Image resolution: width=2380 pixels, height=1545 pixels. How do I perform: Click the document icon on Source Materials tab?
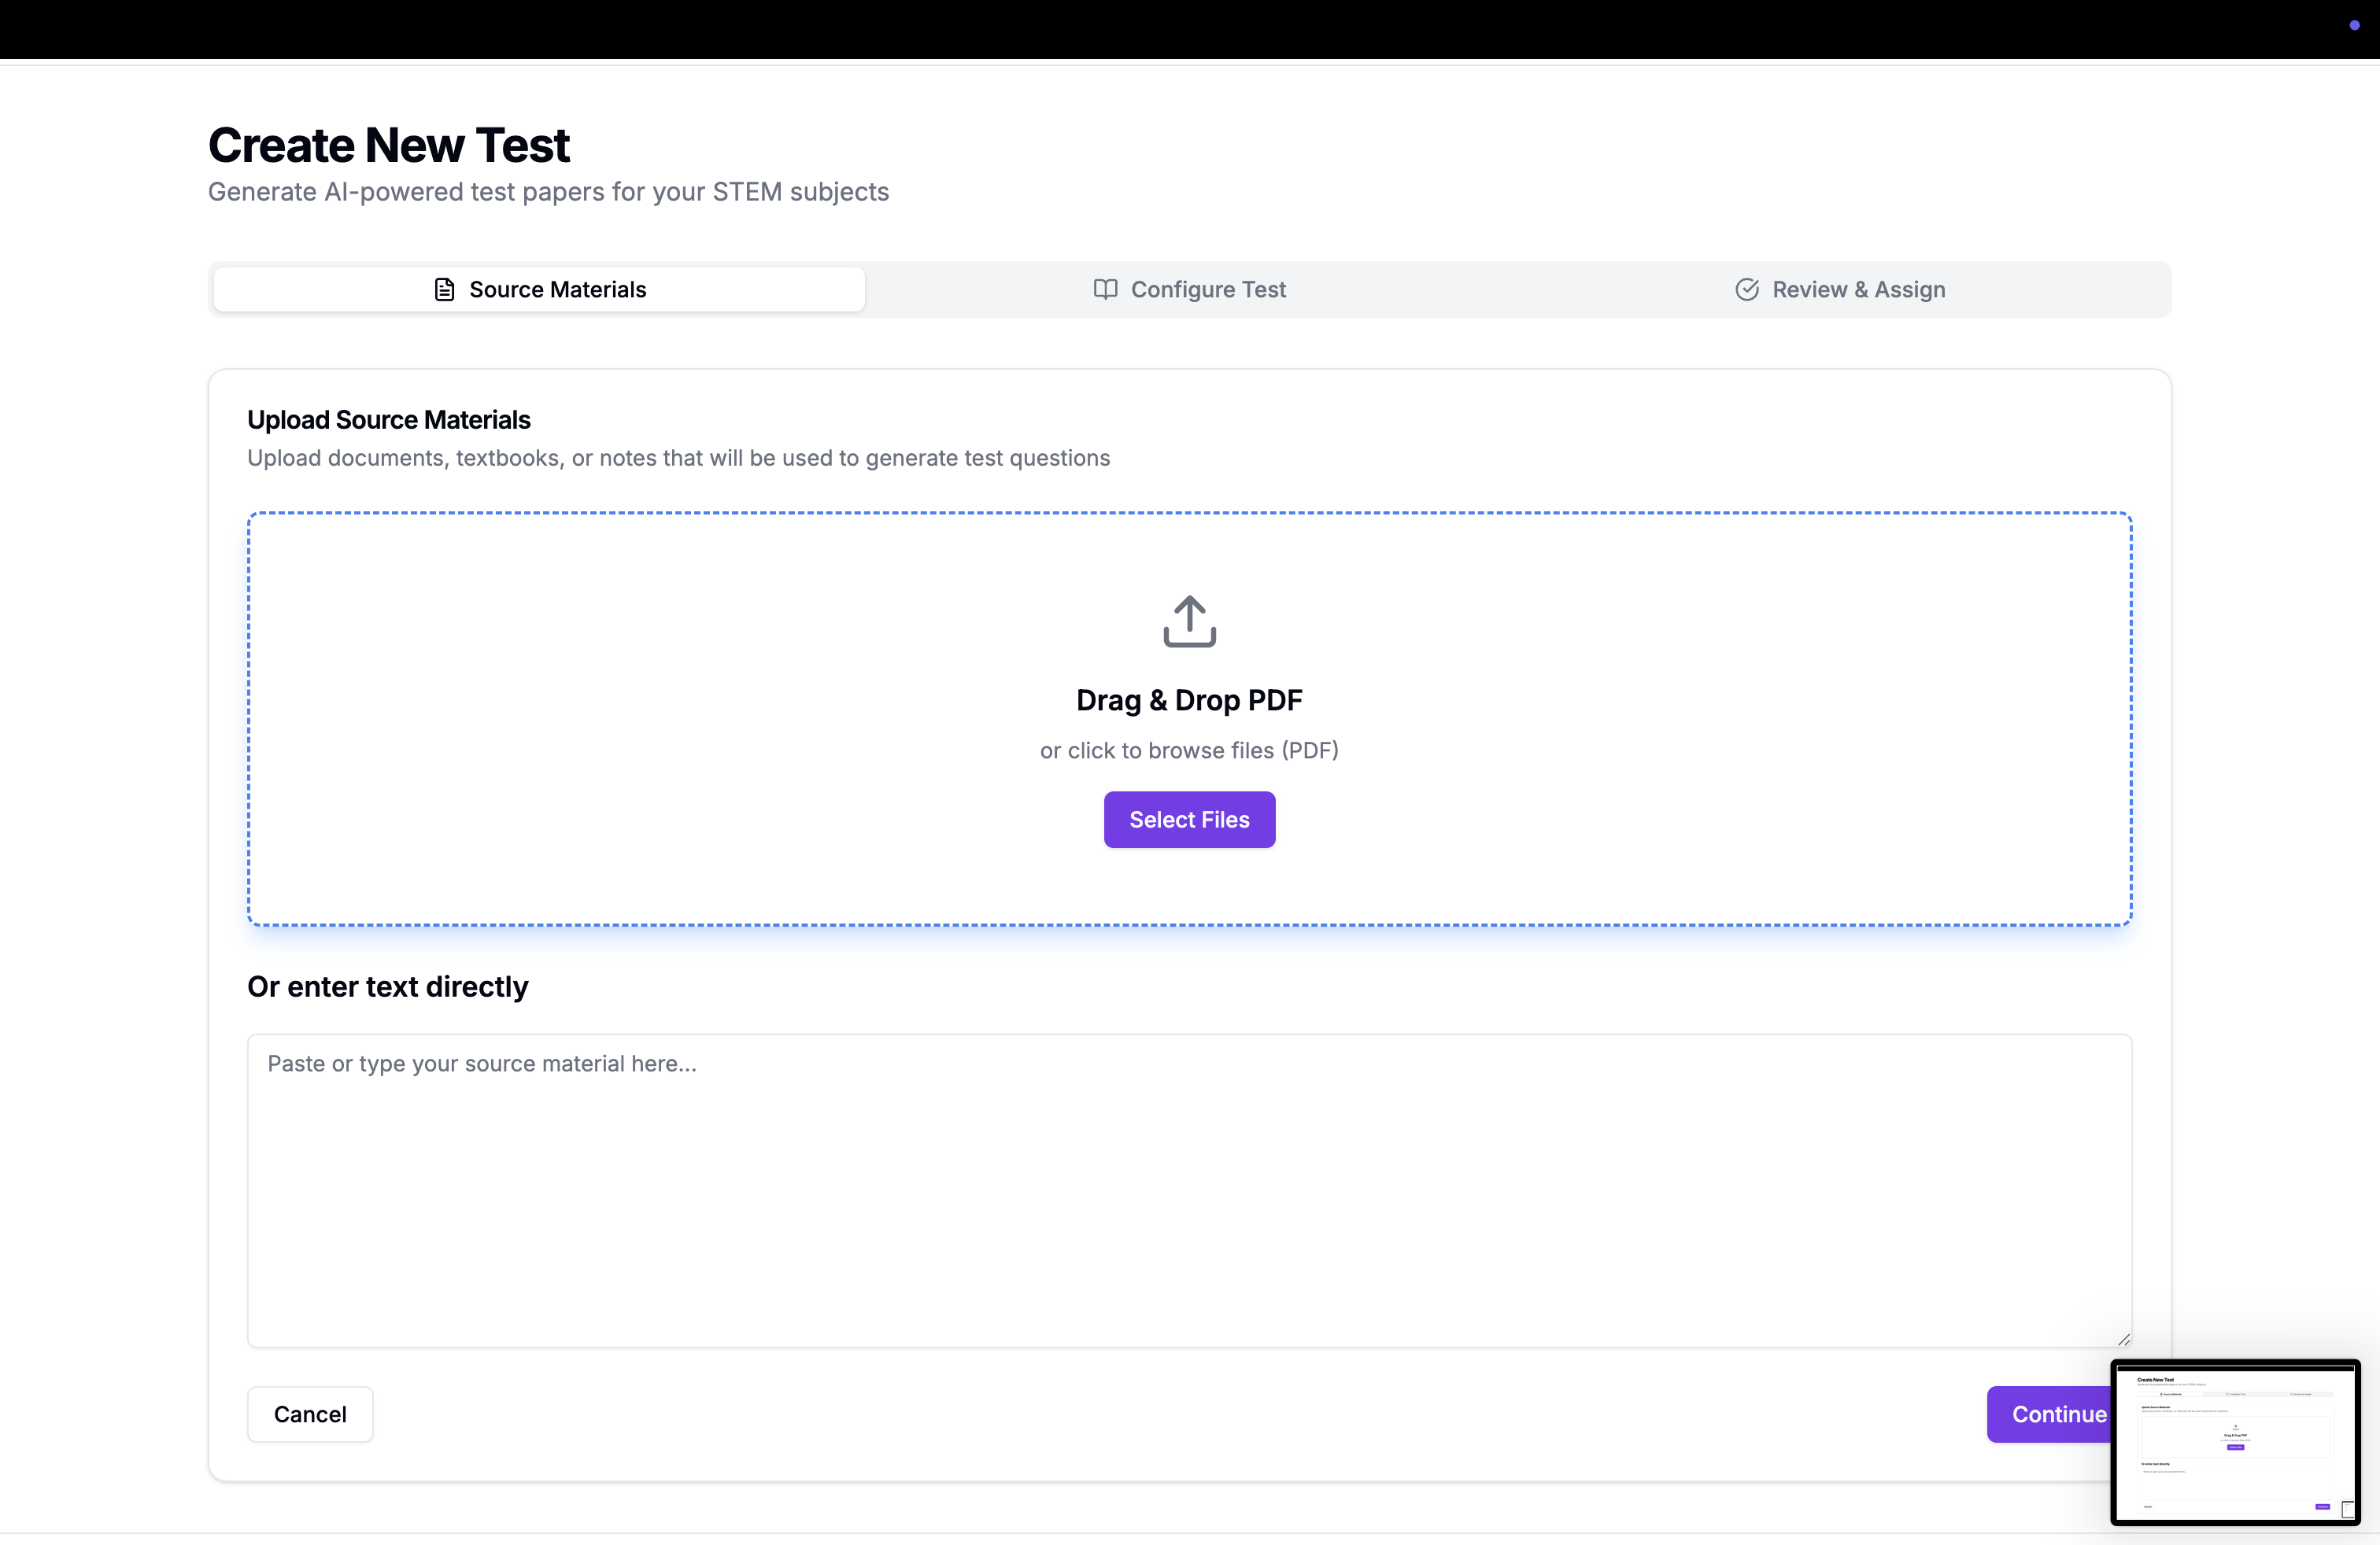444,289
